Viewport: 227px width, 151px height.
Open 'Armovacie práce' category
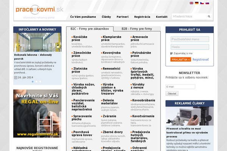[139, 39]
